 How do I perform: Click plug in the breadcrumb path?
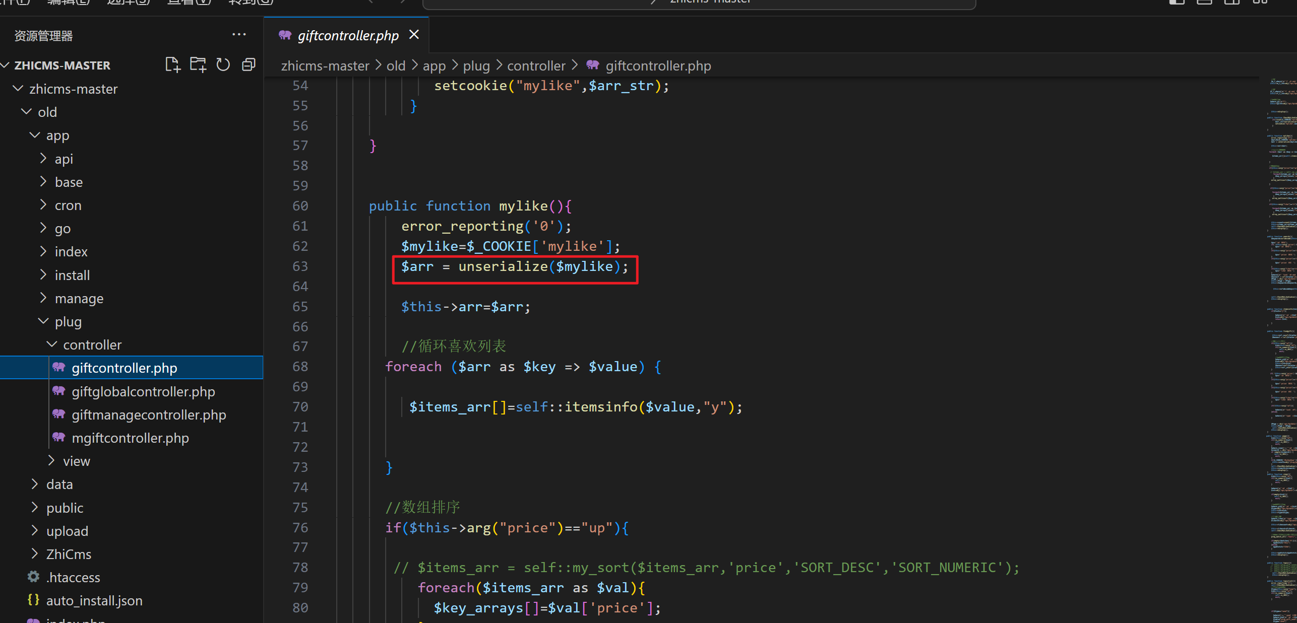click(x=476, y=66)
